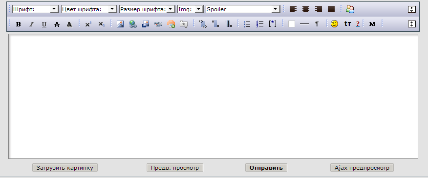The width and height of the screenshot is (428, 178).
Task: Apply superscript formatting
Action: point(88,24)
